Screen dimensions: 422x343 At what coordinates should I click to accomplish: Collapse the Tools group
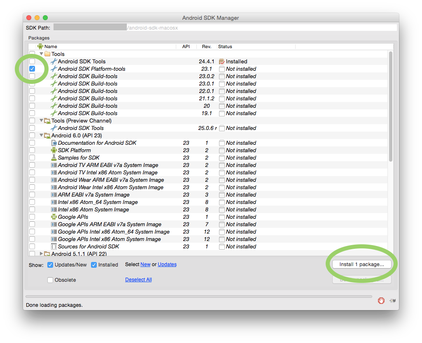click(41, 54)
